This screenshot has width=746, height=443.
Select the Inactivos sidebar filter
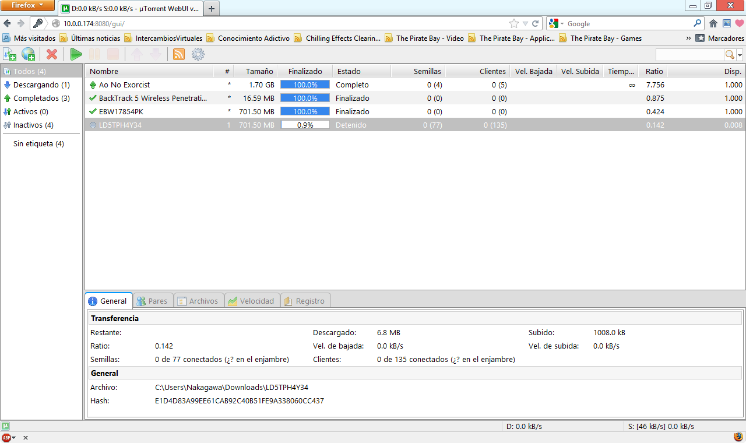point(33,125)
